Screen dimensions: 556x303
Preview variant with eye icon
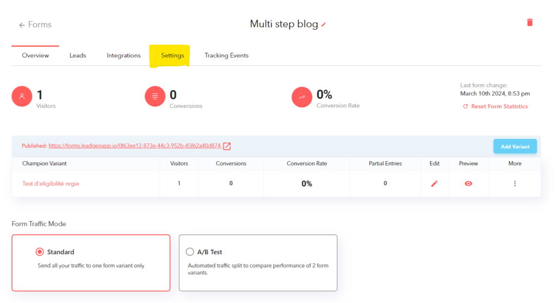469,184
